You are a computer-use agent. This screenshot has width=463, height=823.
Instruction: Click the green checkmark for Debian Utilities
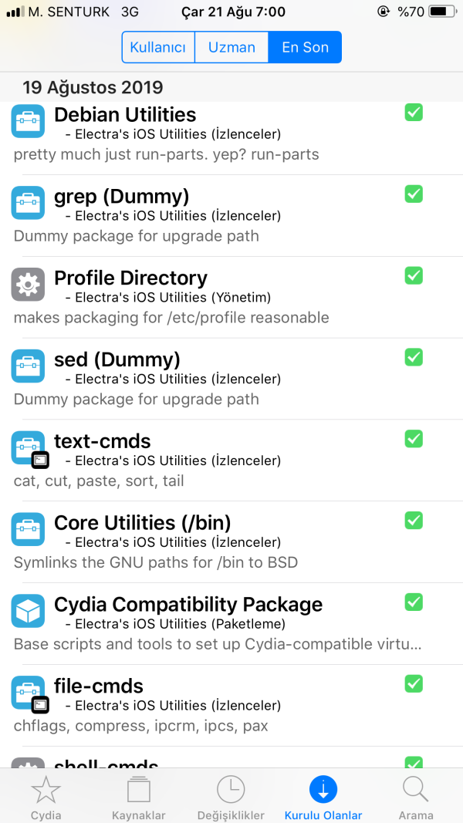click(x=414, y=113)
